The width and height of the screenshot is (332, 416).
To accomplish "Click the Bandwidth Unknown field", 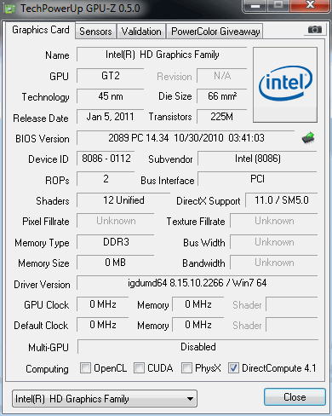I will (x=274, y=263).
